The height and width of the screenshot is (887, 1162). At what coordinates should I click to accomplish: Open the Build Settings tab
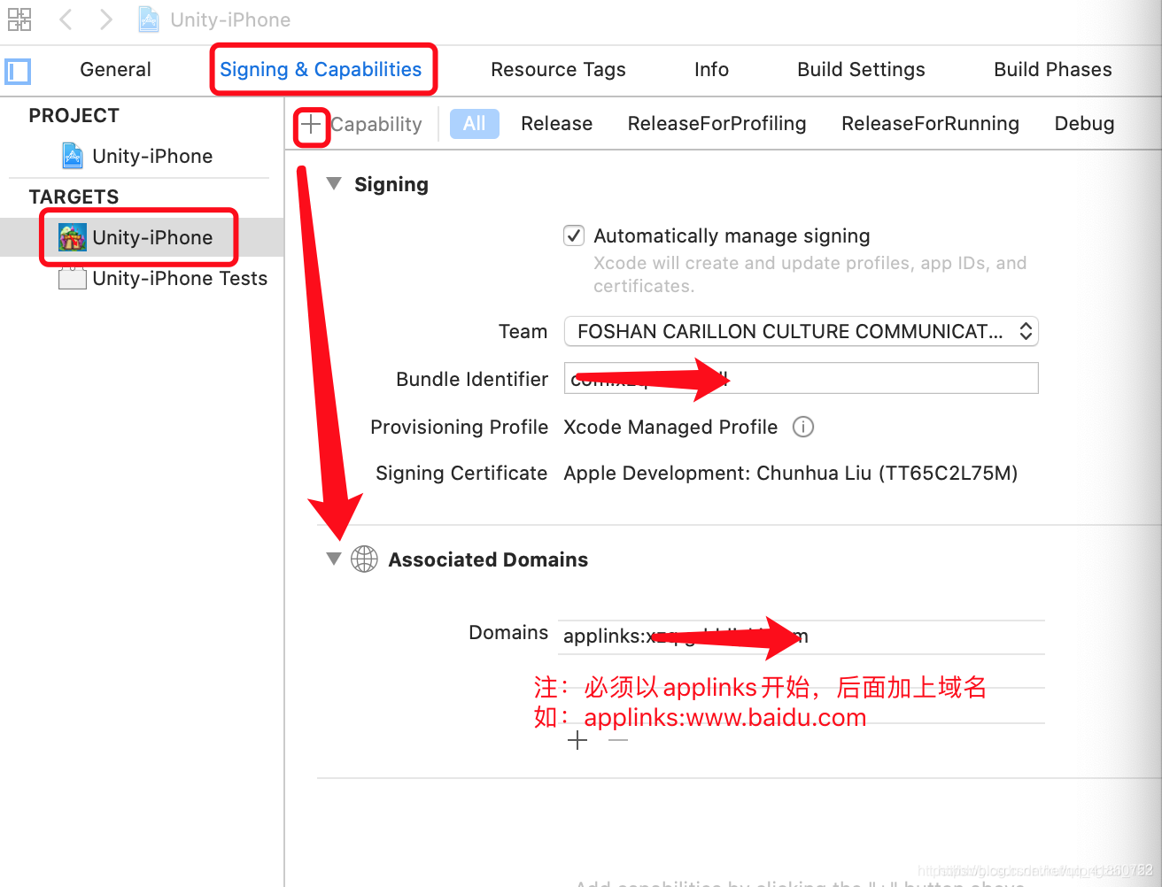(861, 70)
